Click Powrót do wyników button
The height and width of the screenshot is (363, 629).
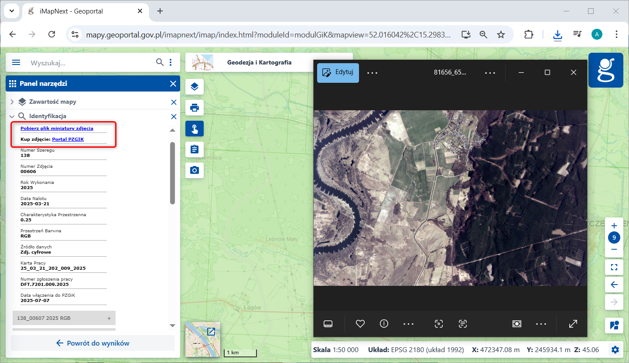pos(93,343)
